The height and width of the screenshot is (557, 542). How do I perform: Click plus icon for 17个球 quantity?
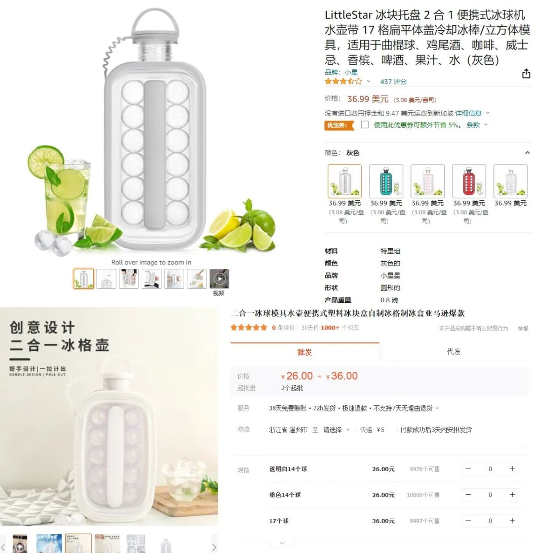point(512,521)
